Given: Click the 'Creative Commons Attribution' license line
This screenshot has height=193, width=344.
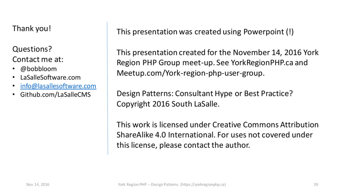Looking at the screenshot, I should pos(217,125).
